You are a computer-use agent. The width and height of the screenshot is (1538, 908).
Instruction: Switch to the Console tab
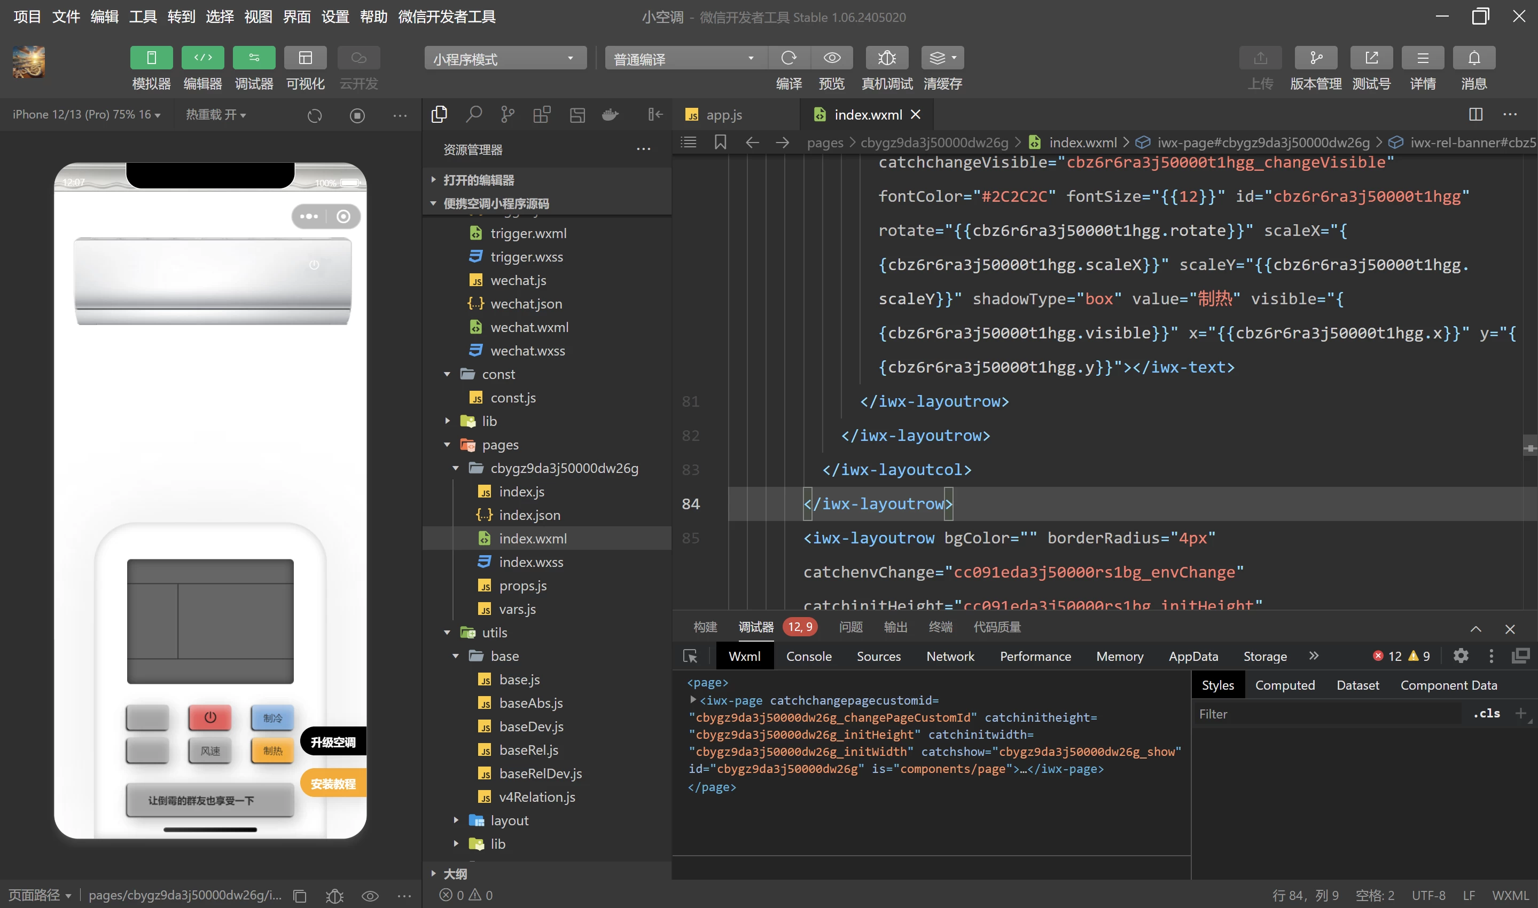[808, 657]
